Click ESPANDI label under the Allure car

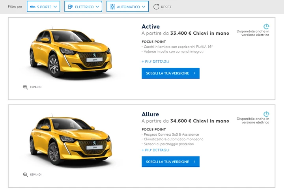tap(35, 175)
